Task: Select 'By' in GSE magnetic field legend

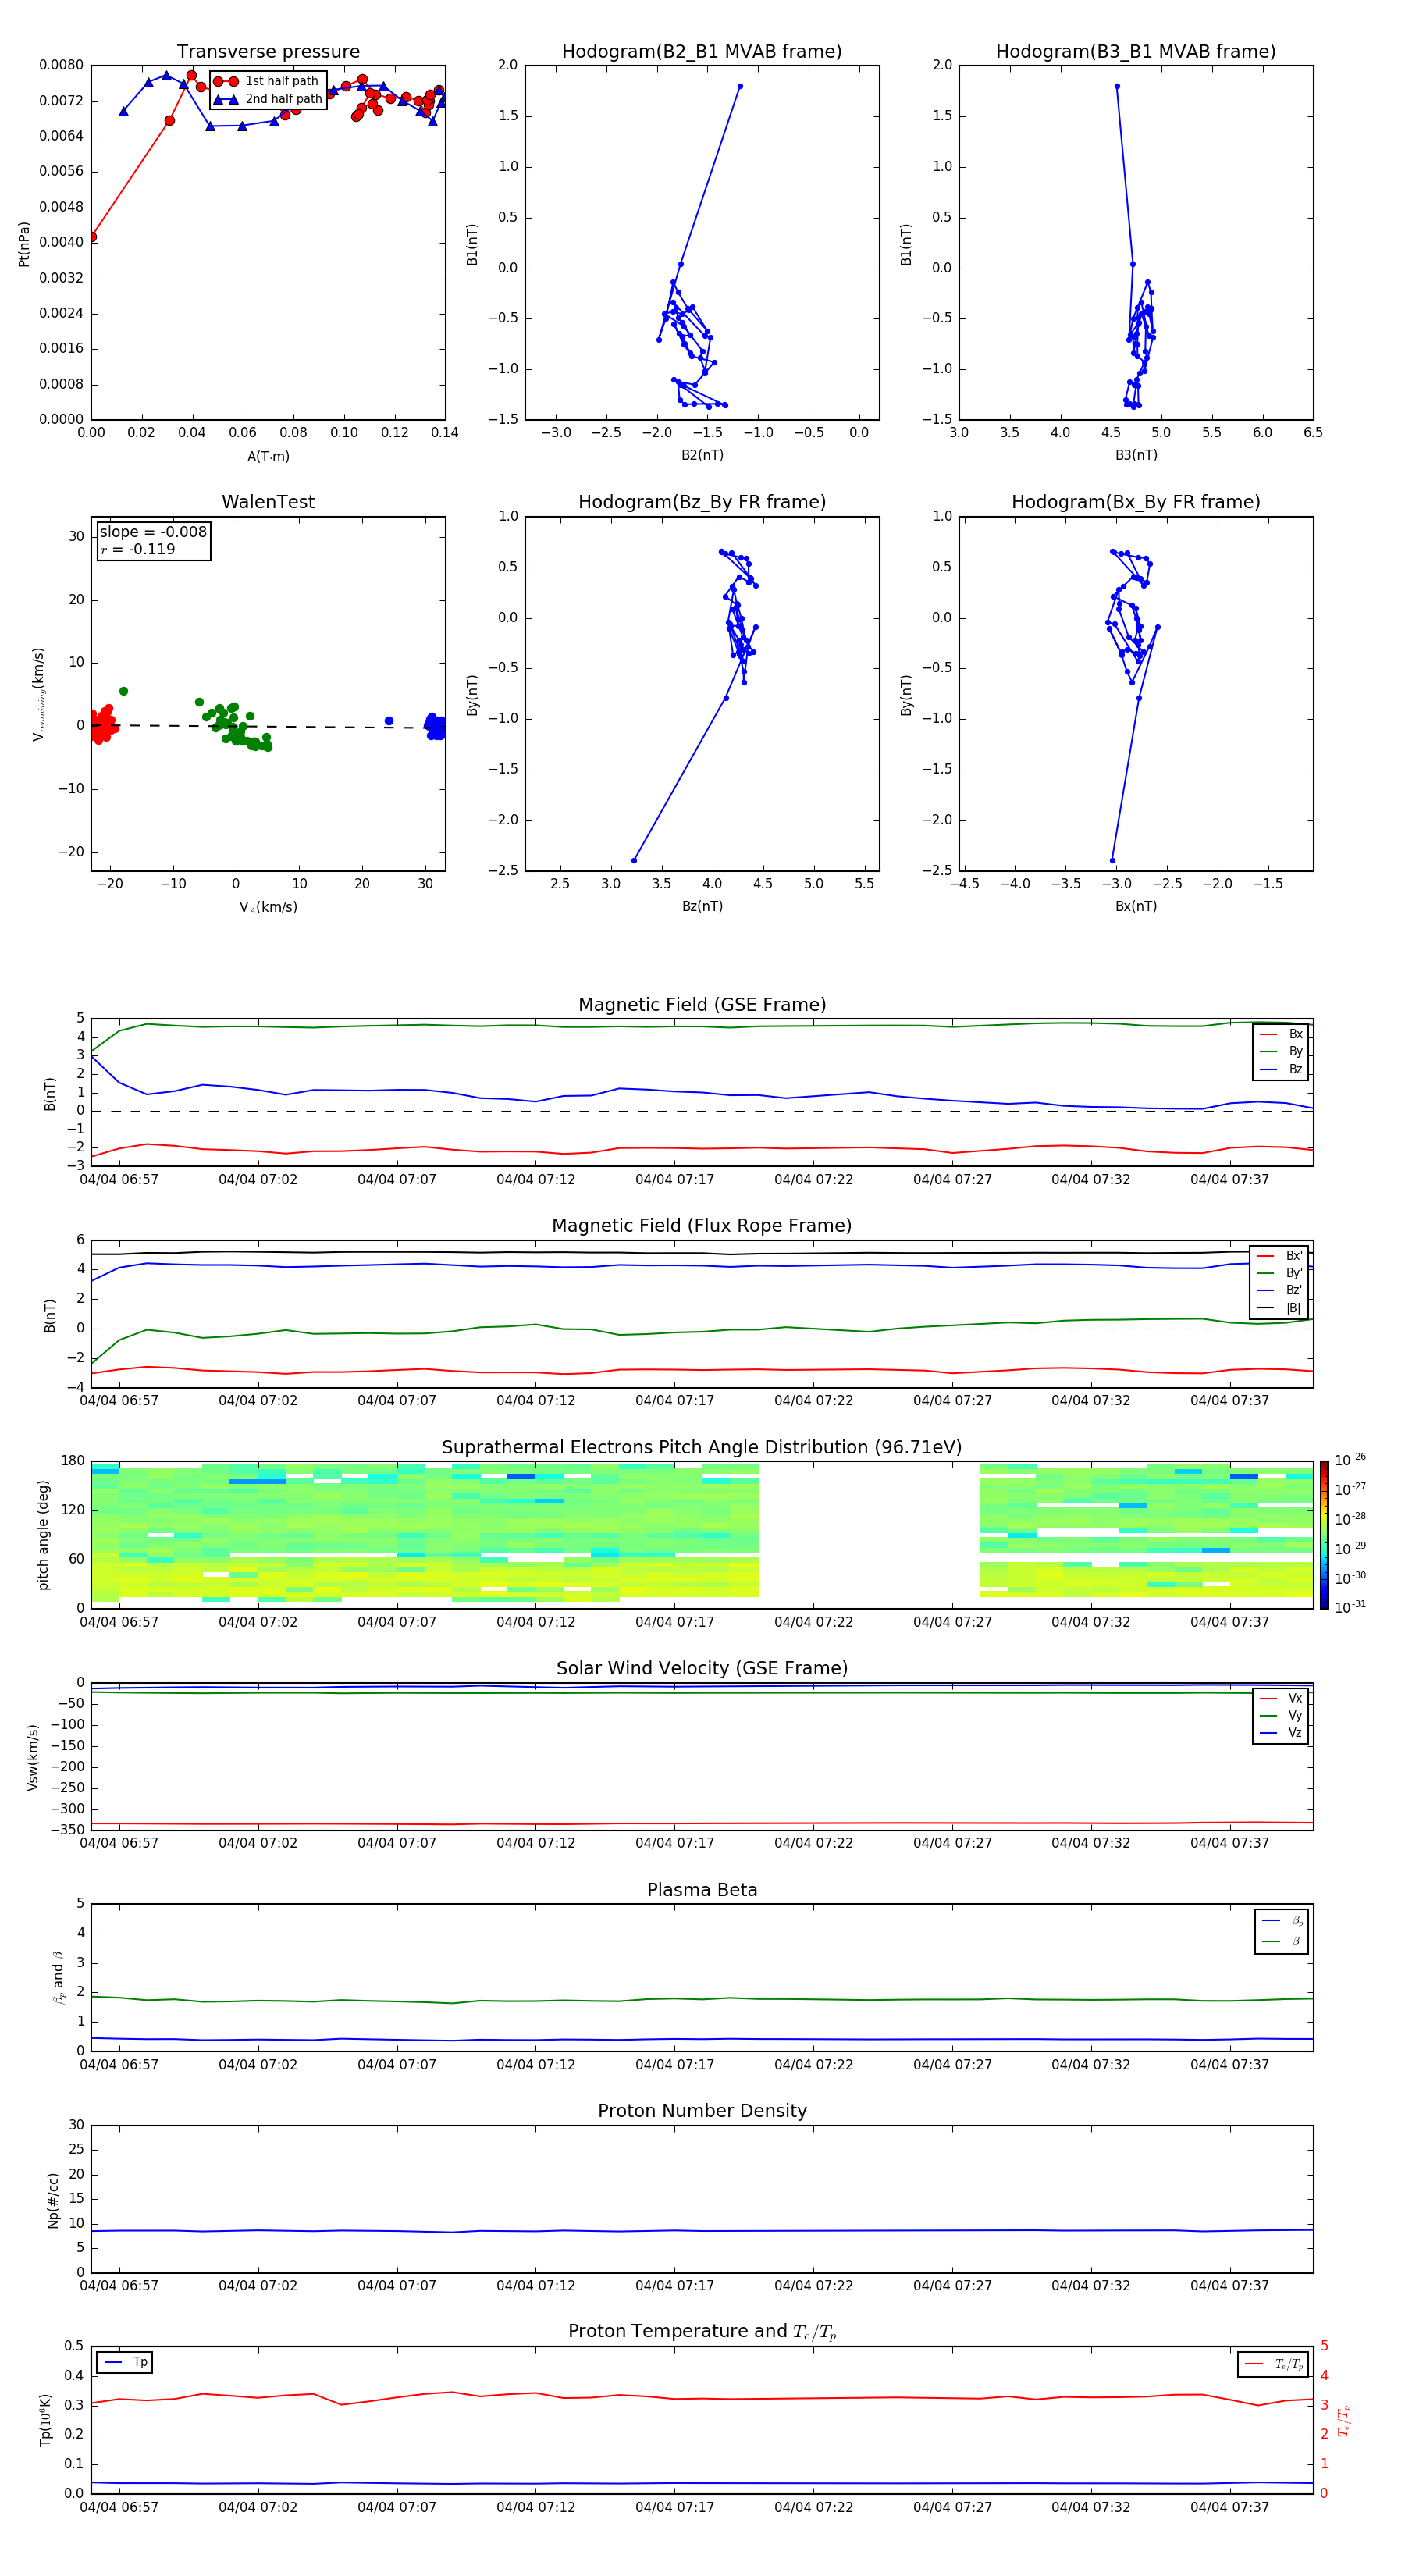Action: tap(1281, 1052)
